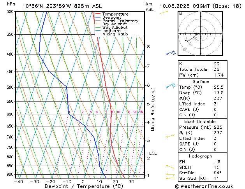Click the 'Wet Adiabat' legend entry
Image resolution: width=245 pixels, height=189 pixels.
115,27
